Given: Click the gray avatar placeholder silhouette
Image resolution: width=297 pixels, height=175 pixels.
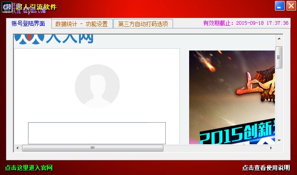Looking at the screenshot, I should [x=97, y=86].
